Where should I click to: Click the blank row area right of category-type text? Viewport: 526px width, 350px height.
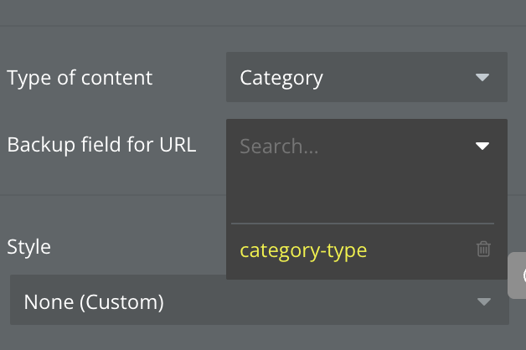[x=419, y=250]
